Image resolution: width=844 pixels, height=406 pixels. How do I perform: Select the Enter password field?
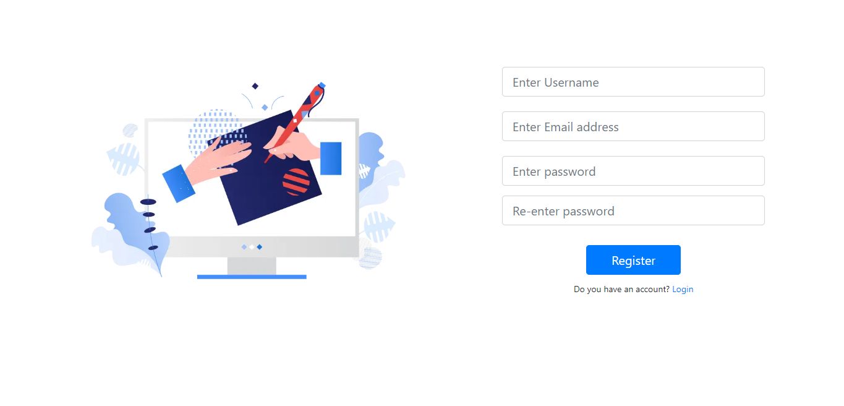point(633,171)
